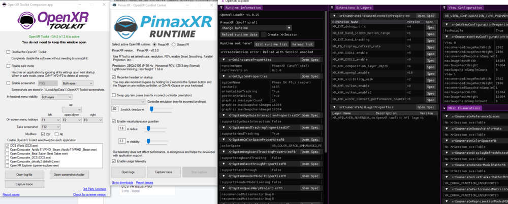The width and height of the screenshot is (508, 204).
Task: Click Open Spec for xrGetSystemProperties
Action: tap(310, 76)
